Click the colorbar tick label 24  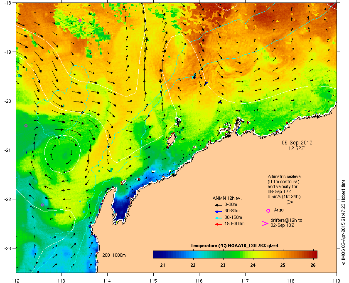coord(253,265)
